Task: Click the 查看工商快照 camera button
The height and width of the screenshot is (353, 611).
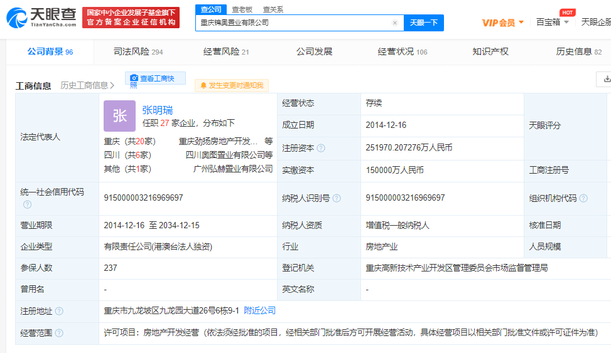Action: coord(155,78)
